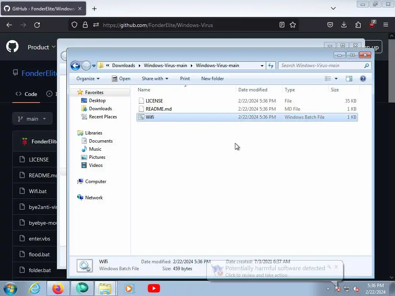Click Potentially harmful software detected notification

[x=275, y=271]
